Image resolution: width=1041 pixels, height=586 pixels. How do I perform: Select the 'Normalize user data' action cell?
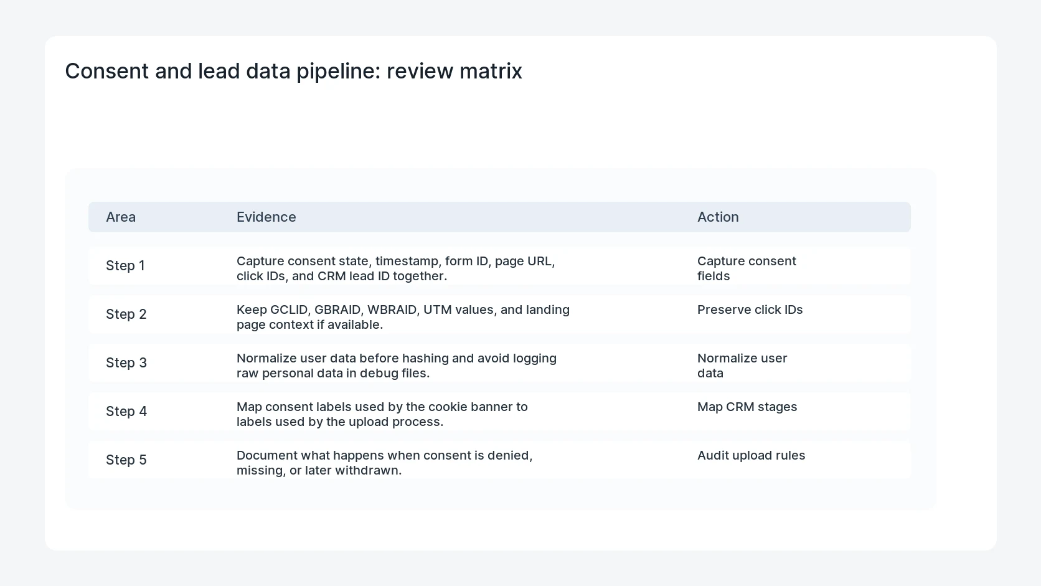coord(742,366)
